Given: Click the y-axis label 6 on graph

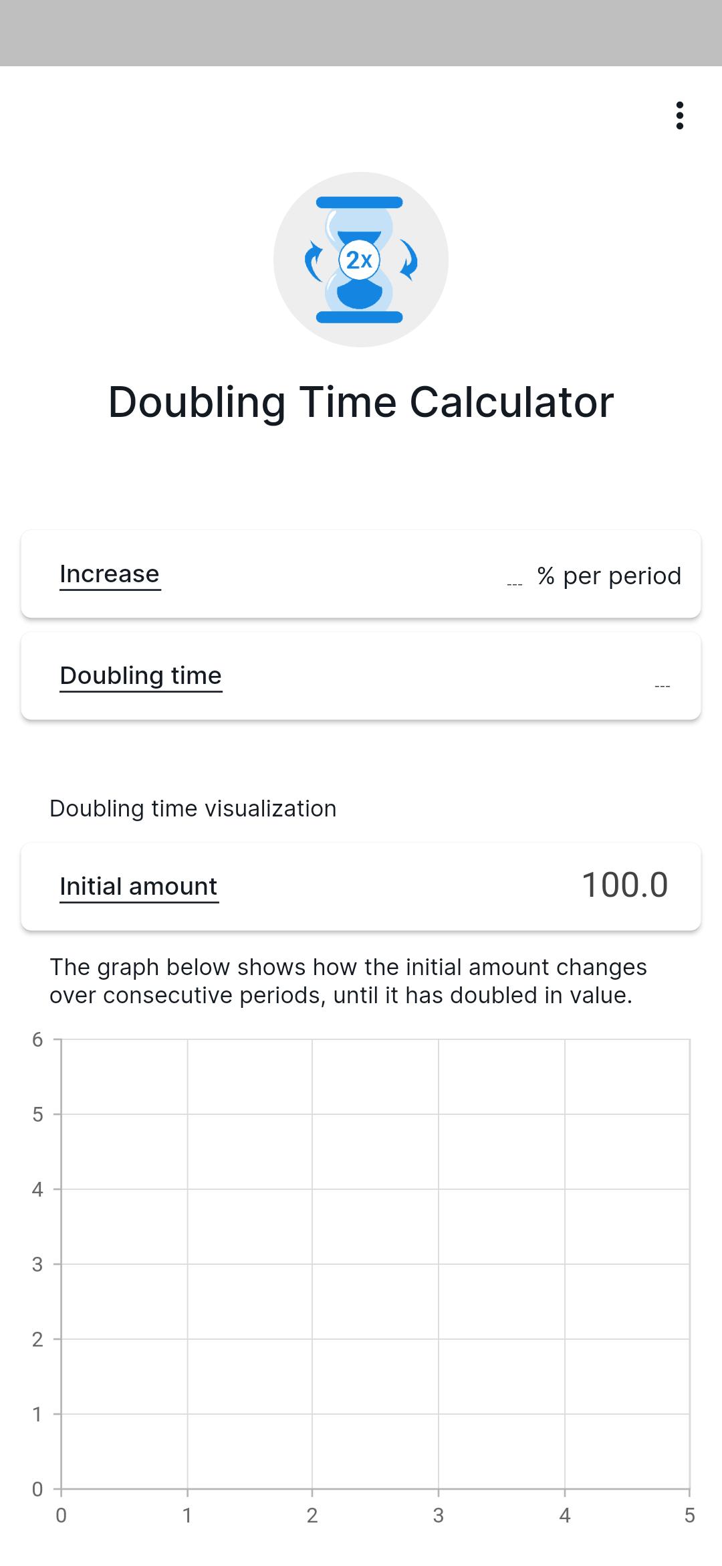Looking at the screenshot, I should point(37,1039).
